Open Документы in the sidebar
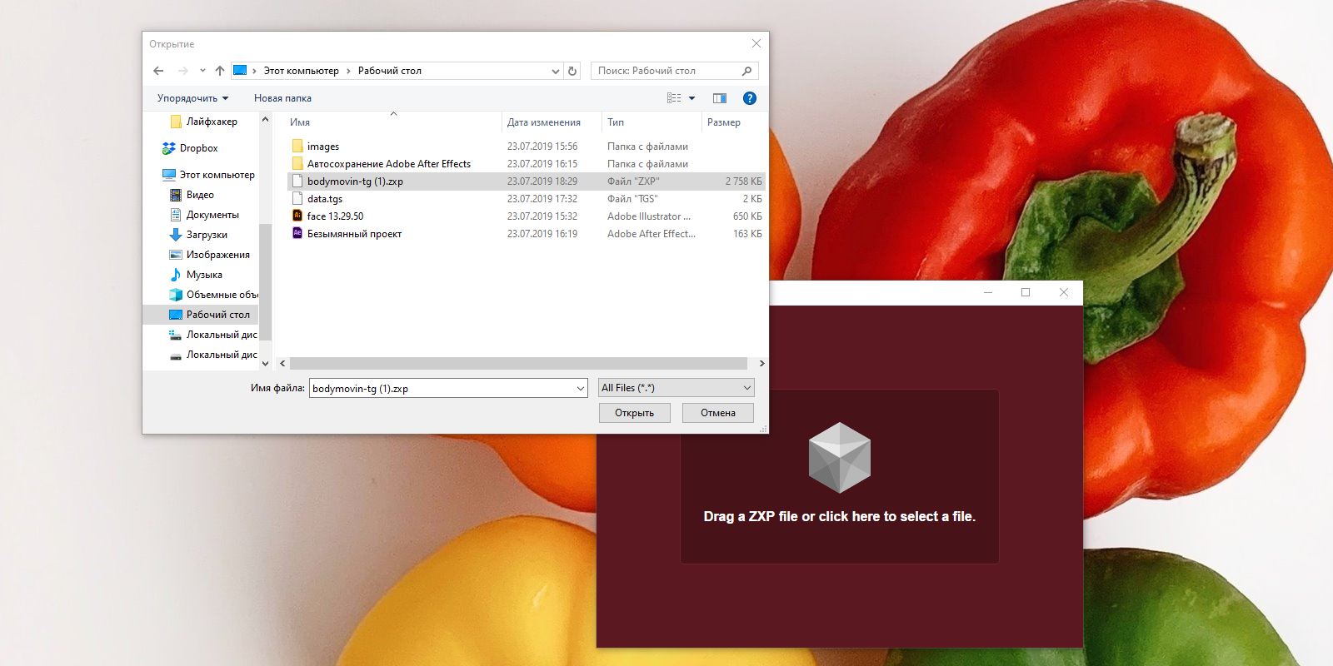The image size is (1333, 666). [205, 215]
